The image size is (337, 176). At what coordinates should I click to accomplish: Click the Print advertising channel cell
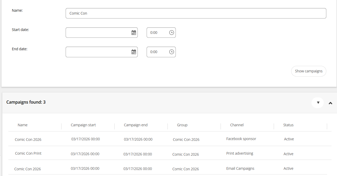pyautogui.click(x=240, y=153)
